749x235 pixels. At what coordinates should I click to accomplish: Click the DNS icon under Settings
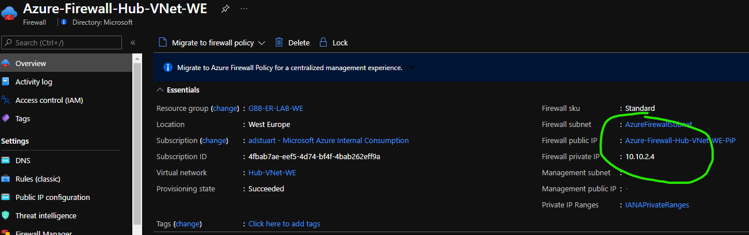(x=6, y=160)
